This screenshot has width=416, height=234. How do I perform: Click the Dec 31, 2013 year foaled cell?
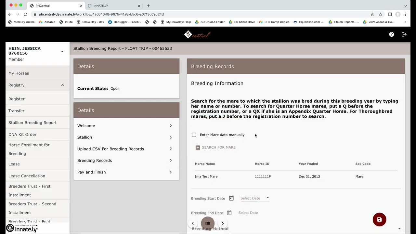[x=309, y=176]
